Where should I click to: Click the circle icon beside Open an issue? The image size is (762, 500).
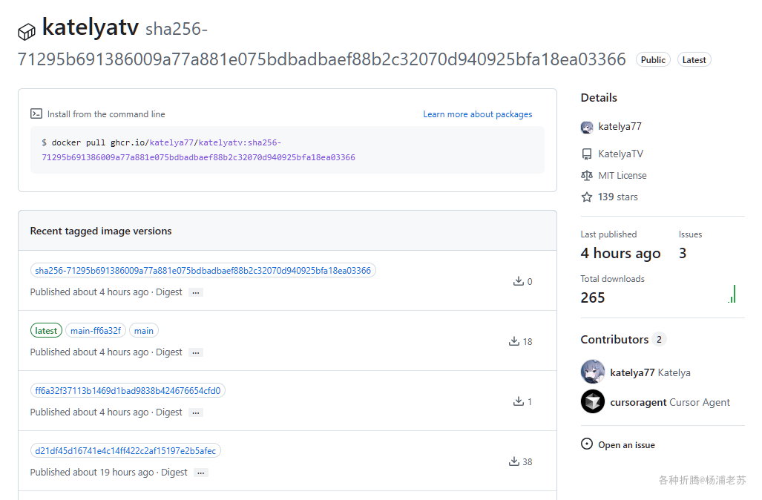[x=587, y=444]
